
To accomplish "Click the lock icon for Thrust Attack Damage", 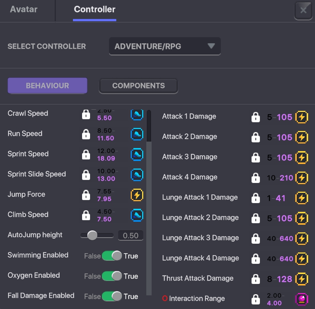I will click(256, 279).
